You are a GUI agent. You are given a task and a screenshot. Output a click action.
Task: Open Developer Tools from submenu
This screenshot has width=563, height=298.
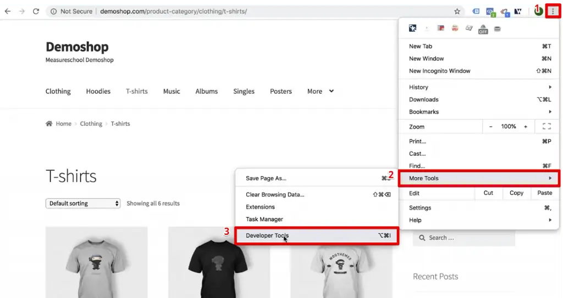pyautogui.click(x=317, y=235)
